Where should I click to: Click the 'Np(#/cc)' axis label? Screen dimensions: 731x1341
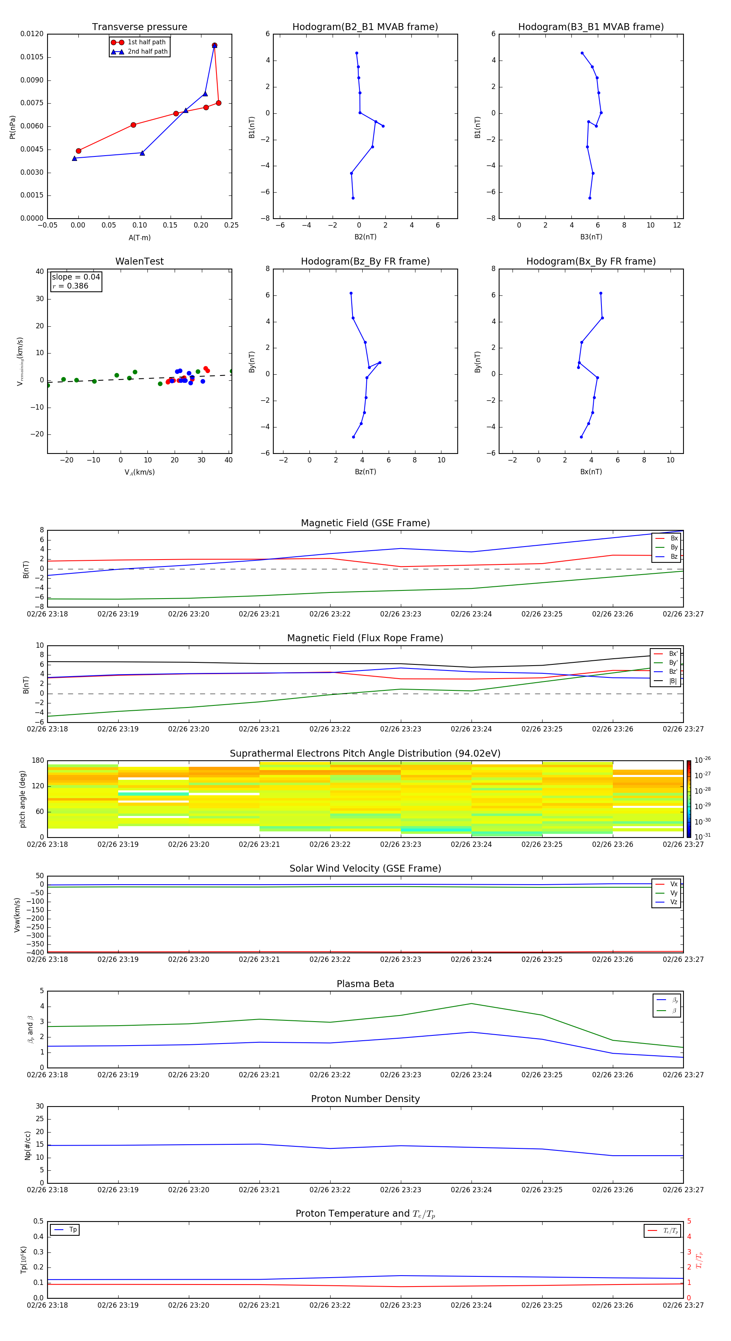[x=28, y=1145]
